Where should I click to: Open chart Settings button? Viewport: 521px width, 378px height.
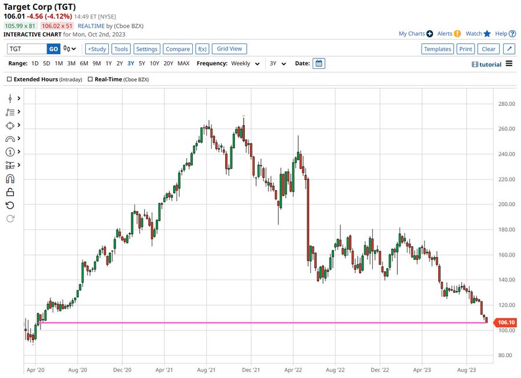click(x=146, y=49)
